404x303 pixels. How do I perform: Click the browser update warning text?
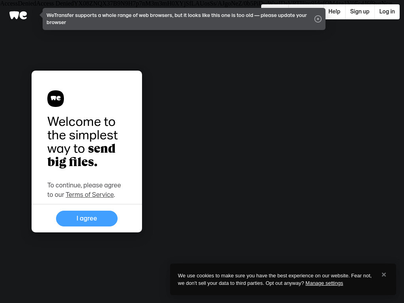pyautogui.click(x=176, y=19)
